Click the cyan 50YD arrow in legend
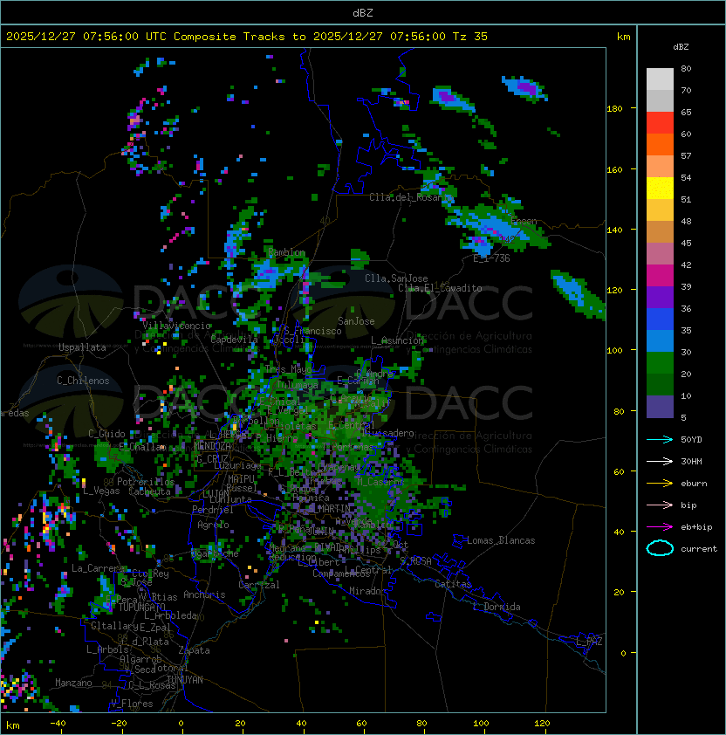Viewport: 726px width, 735px height. [x=660, y=440]
